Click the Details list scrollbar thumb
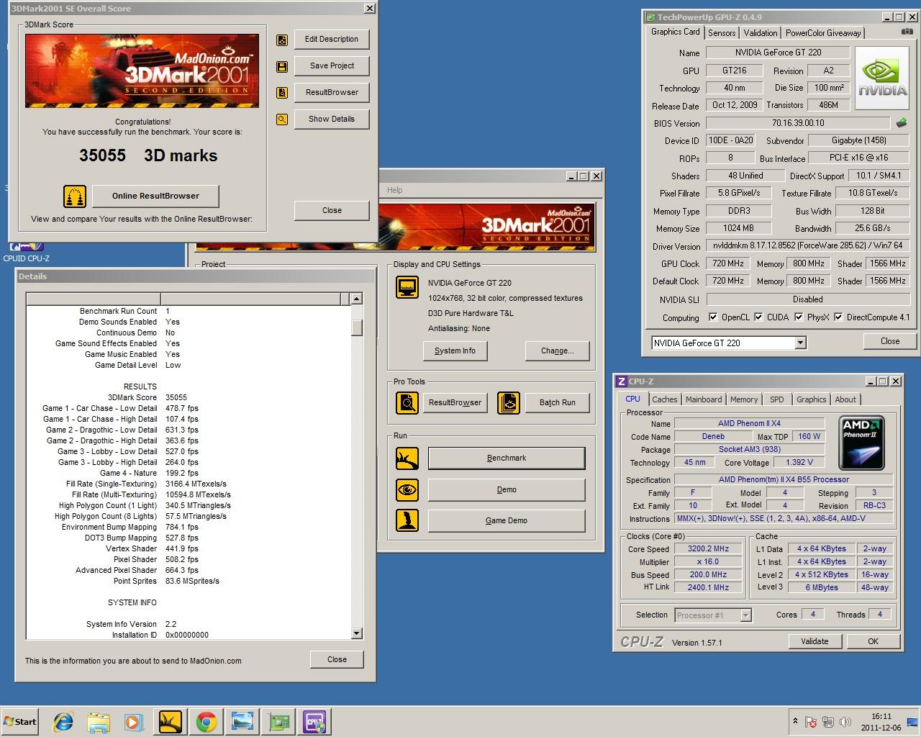Viewport: 921px width, 737px height. (356, 327)
